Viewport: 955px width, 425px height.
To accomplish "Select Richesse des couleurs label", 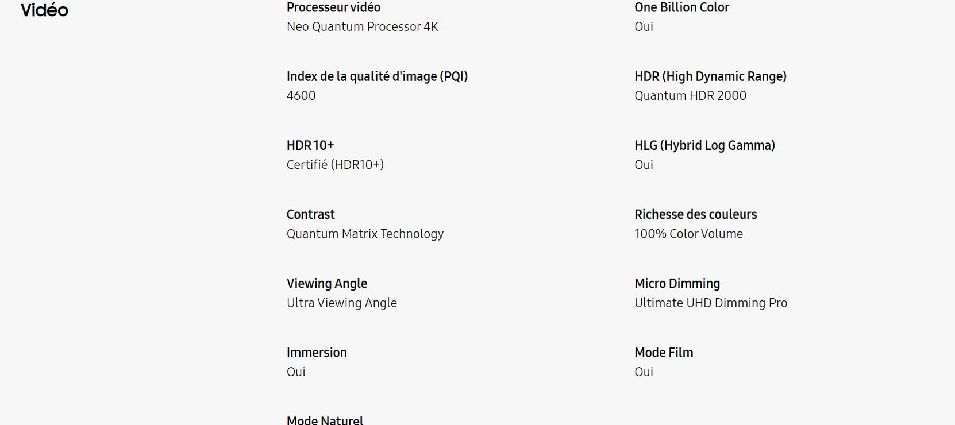I will tap(695, 214).
